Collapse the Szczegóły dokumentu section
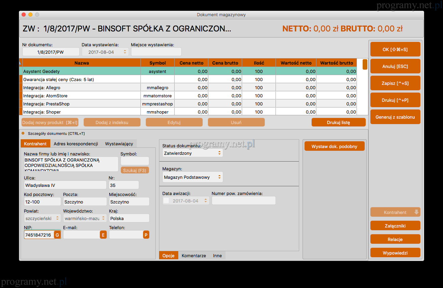 pos(23,134)
